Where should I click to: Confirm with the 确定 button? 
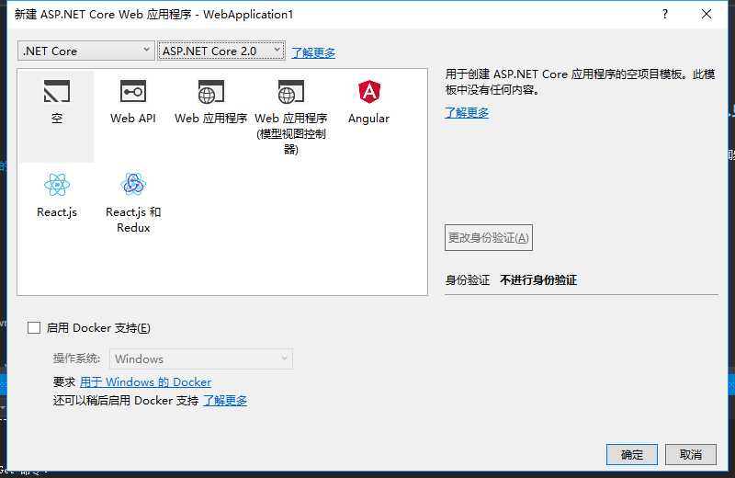pos(632,454)
